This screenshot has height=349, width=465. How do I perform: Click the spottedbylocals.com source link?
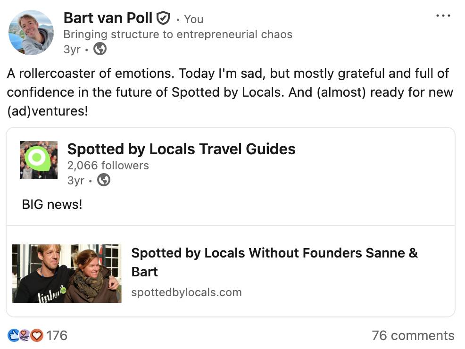[x=186, y=292]
